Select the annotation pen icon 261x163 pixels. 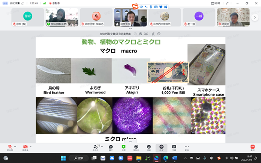pyautogui.click(x=153, y=34)
